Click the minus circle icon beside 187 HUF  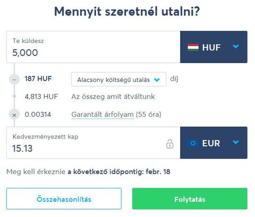pos(14,80)
